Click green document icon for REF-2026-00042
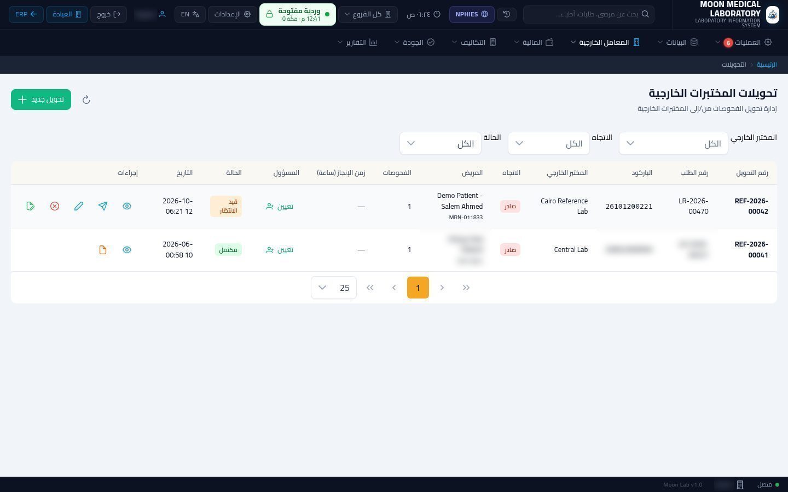 pos(31,206)
